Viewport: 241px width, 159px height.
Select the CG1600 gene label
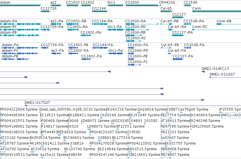point(132,3)
